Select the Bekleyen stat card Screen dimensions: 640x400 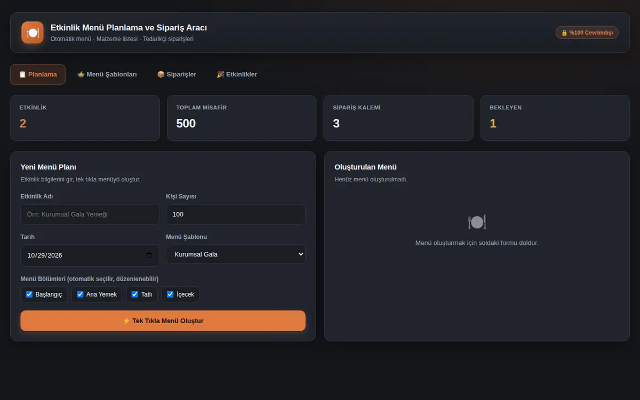[555, 118]
